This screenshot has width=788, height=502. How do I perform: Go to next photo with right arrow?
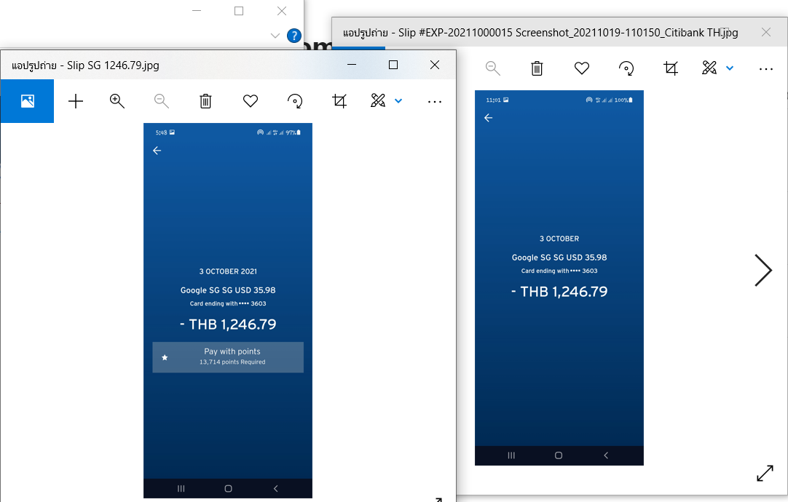[763, 271]
